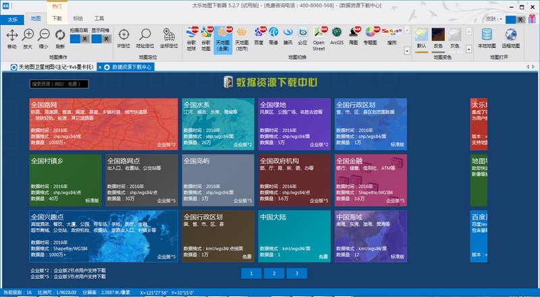Screen dimensions: 540x297
Task: Switch to 腾讯 map source
Action: coord(288,36)
